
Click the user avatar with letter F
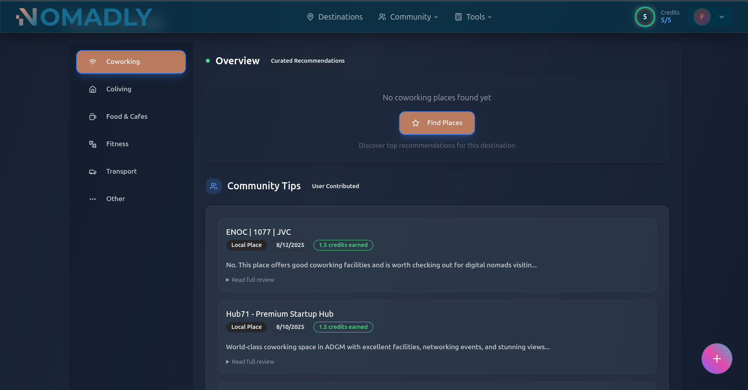pos(702,17)
